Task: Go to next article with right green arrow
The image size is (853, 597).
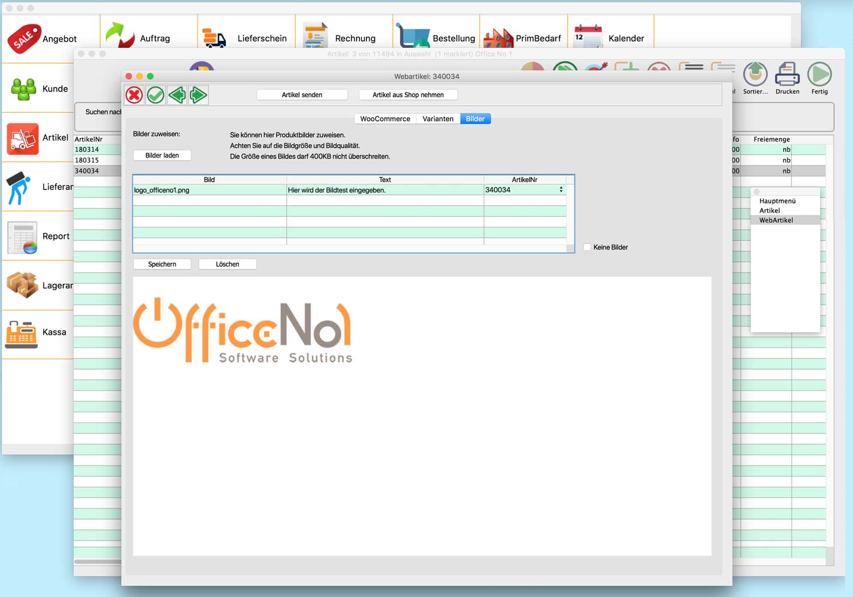Action: [198, 95]
